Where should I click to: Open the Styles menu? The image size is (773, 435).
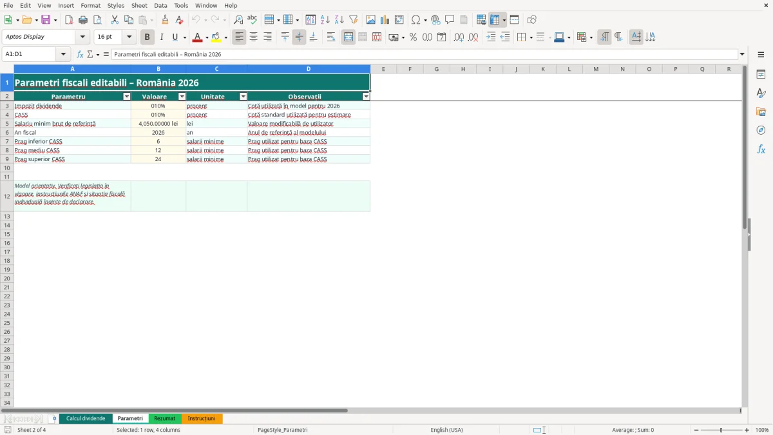point(116,5)
